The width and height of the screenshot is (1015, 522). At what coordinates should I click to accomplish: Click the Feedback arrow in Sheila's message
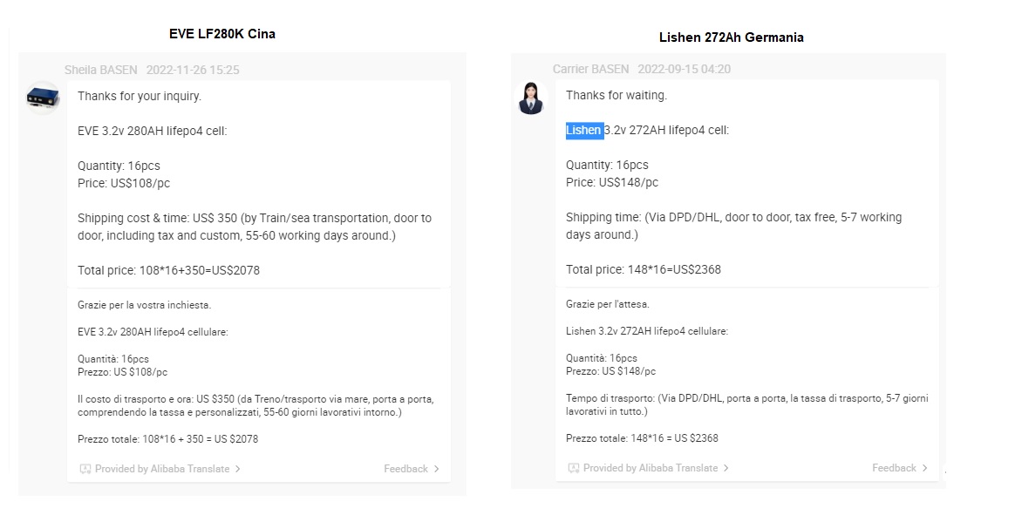coord(437,469)
